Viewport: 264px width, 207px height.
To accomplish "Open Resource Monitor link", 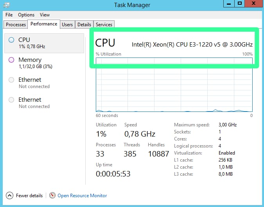I will [82, 196].
